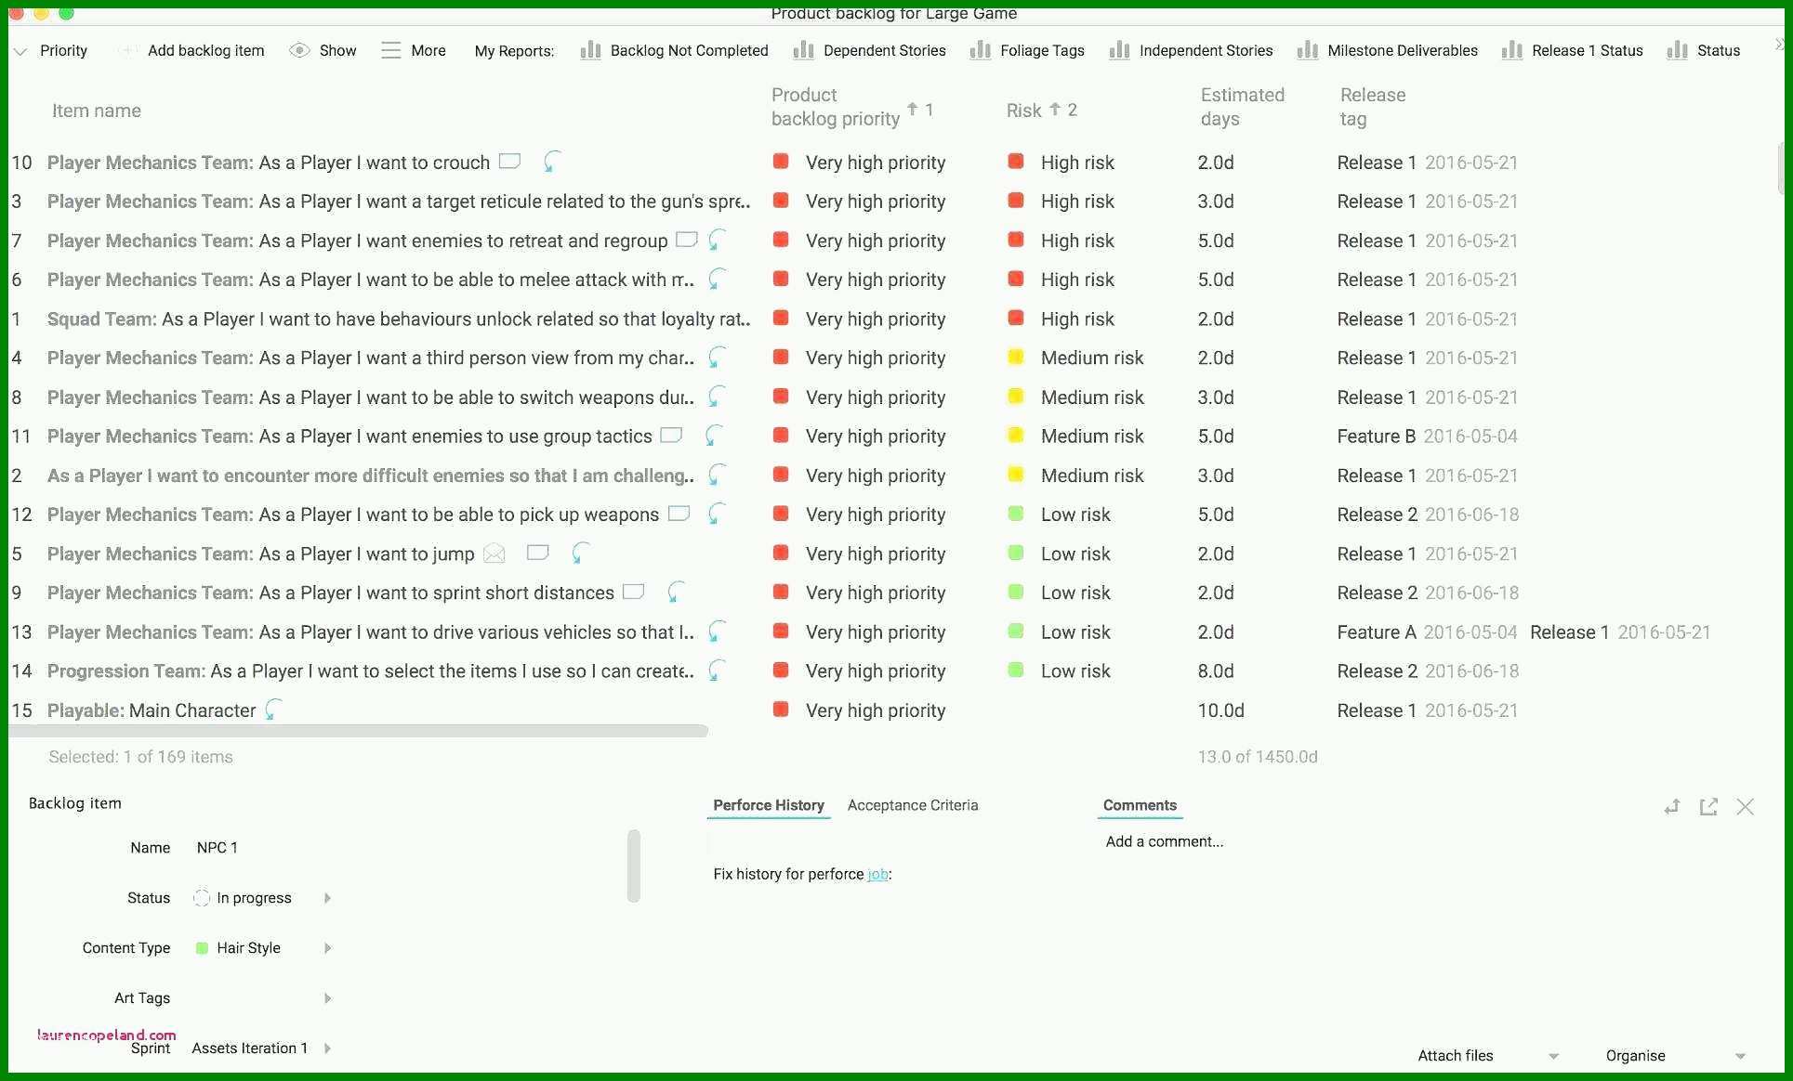Click Feature A release tag on row 13
Image resolution: width=1793 pixels, height=1081 pixels.
click(1377, 632)
